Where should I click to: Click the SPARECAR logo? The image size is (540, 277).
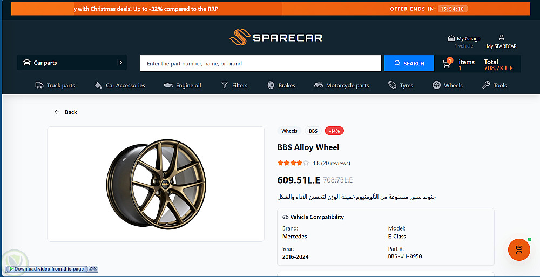pos(276,37)
